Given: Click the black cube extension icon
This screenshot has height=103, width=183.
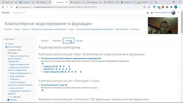Looking at the screenshot, I should tap(167, 7).
